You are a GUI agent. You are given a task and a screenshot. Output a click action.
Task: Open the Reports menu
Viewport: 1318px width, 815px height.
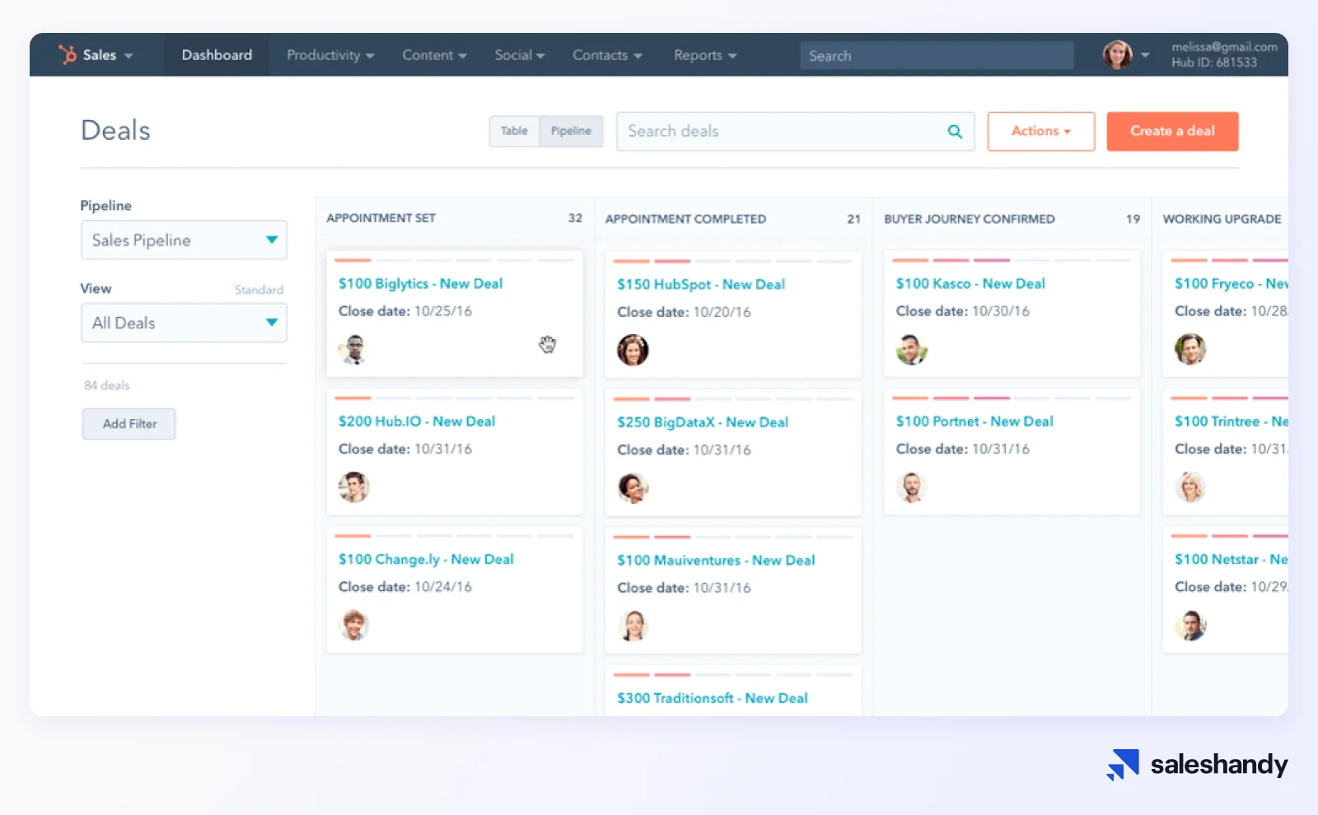coord(705,55)
